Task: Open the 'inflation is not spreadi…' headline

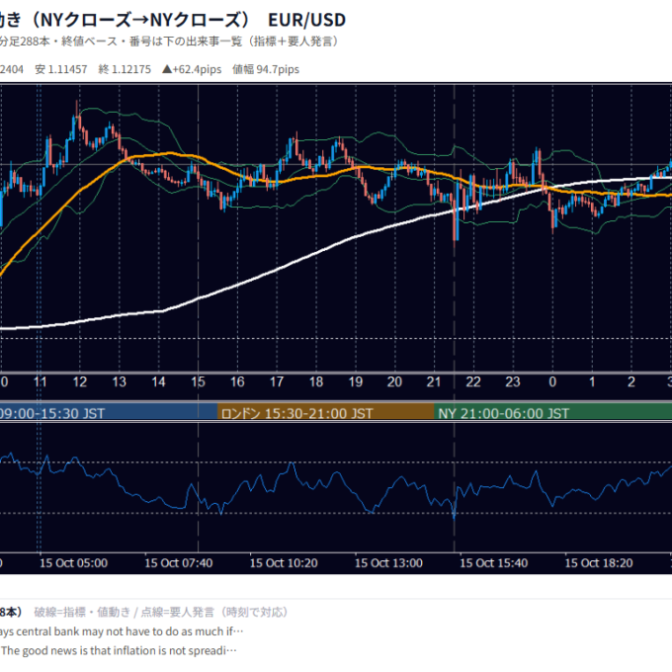Action: [x=119, y=650]
